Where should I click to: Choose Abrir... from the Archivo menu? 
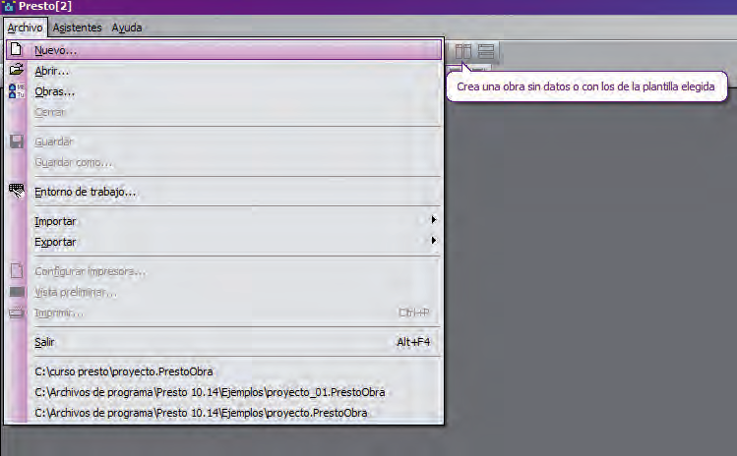(x=223, y=71)
